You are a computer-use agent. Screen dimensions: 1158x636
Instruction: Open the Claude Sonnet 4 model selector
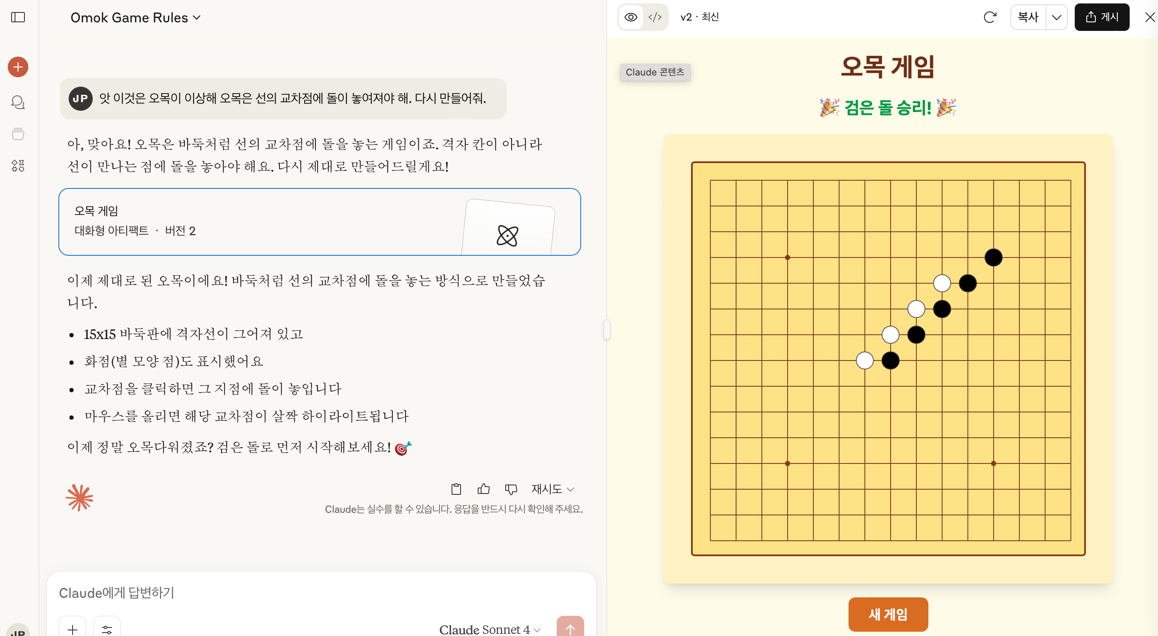click(x=490, y=629)
